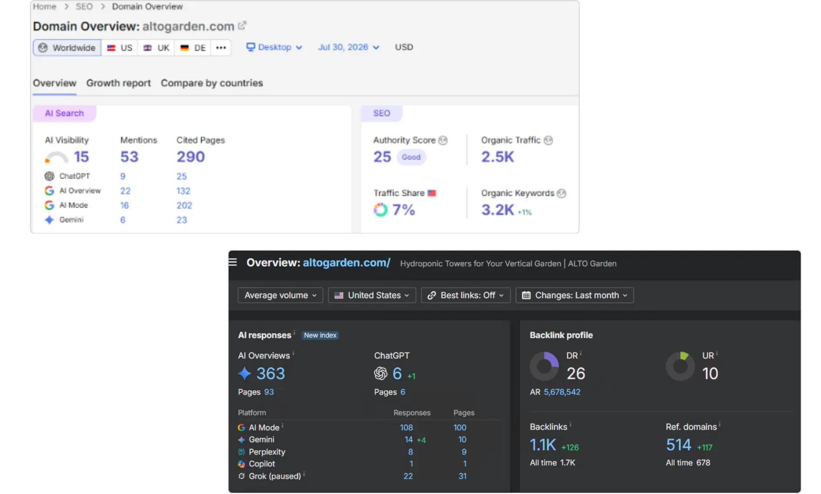
Task: Open Ref. domains value 514
Action: click(x=679, y=445)
